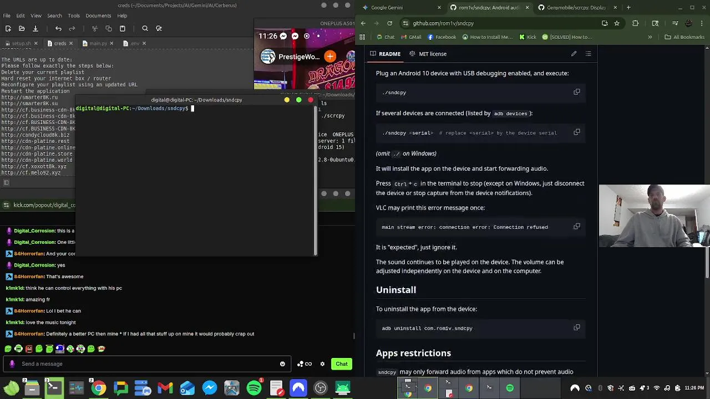This screenshot has width=710, height=399.
Task: Open the All Bookmarks folder
Action: click(684, 37)
